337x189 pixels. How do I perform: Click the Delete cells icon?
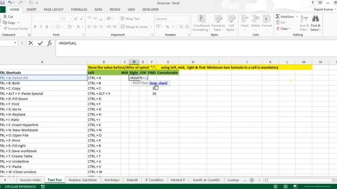coord(255,19)
